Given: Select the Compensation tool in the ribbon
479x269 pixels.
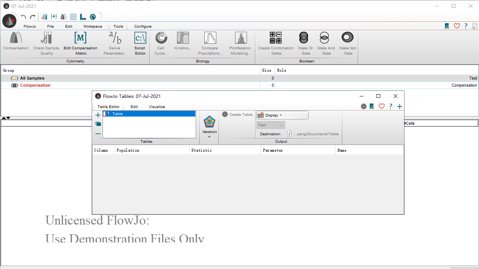Looking at the screenshot, I should (x=16, y=41).
